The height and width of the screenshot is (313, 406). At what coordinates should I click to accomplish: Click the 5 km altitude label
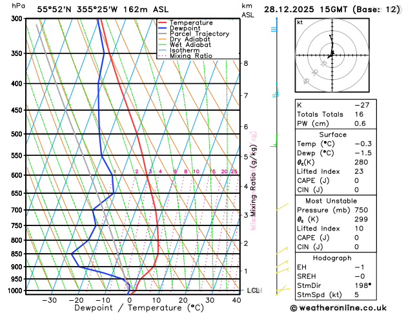pyautogui.click(x=246, y=156)
